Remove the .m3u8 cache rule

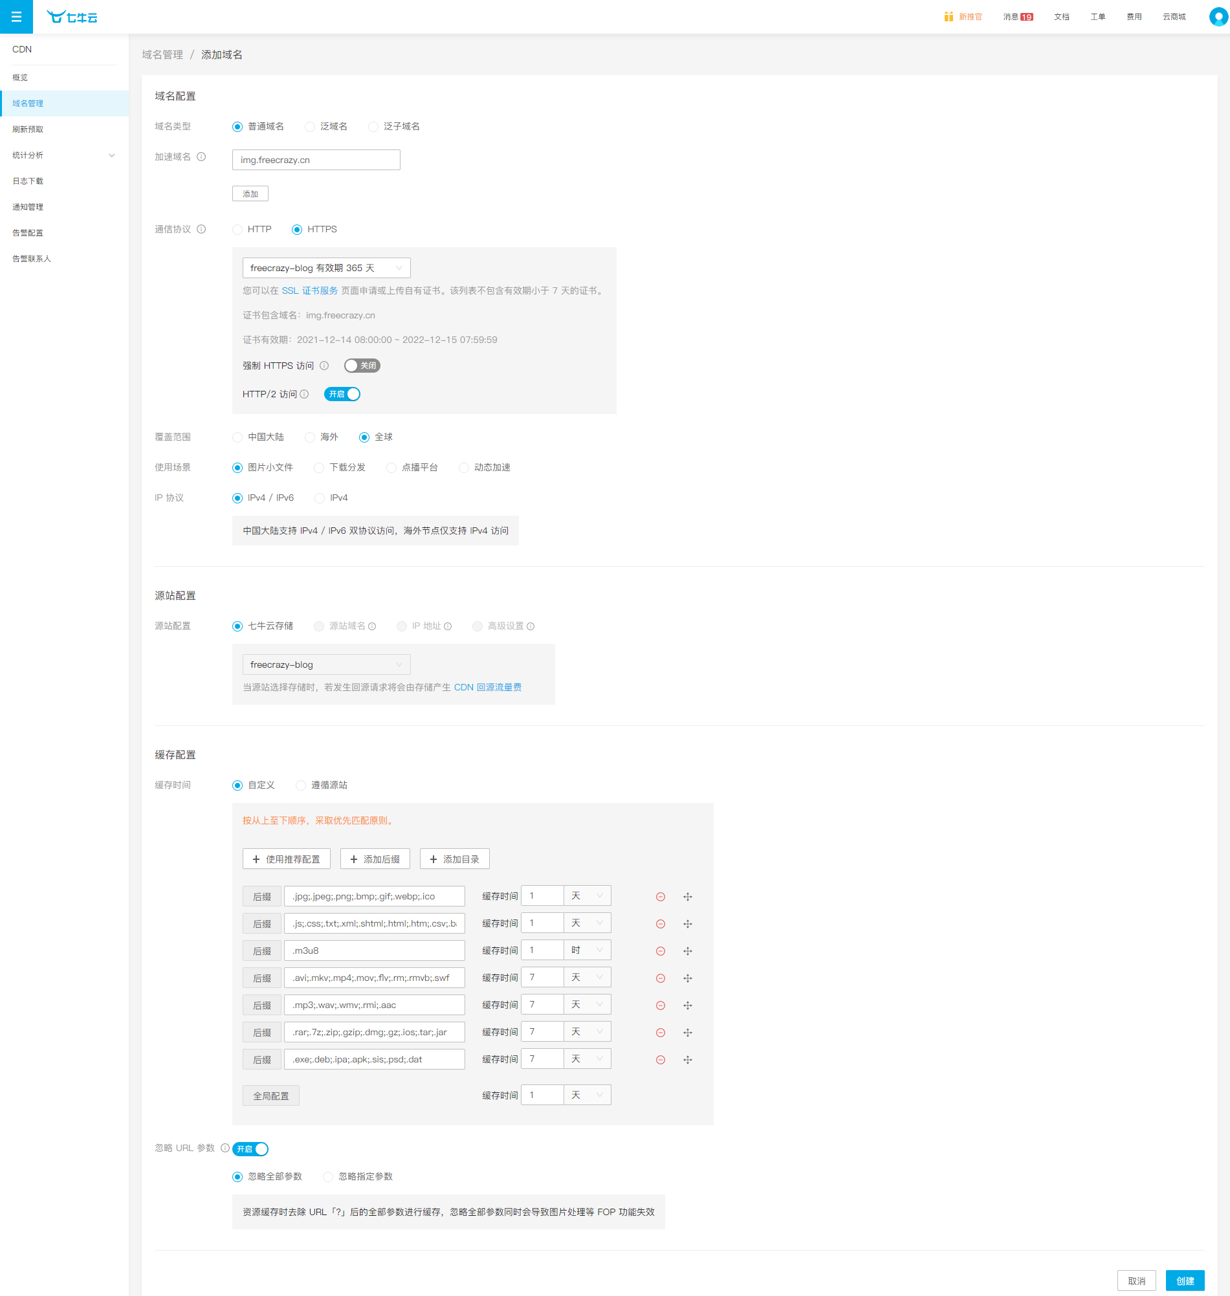point(660,950)
